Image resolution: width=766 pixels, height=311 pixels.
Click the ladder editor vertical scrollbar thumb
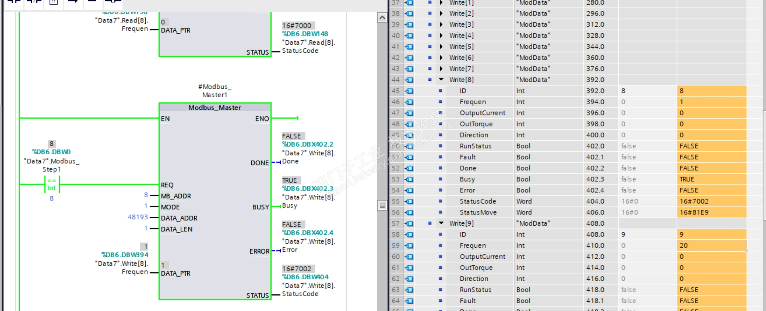click(x=382, y=205)
